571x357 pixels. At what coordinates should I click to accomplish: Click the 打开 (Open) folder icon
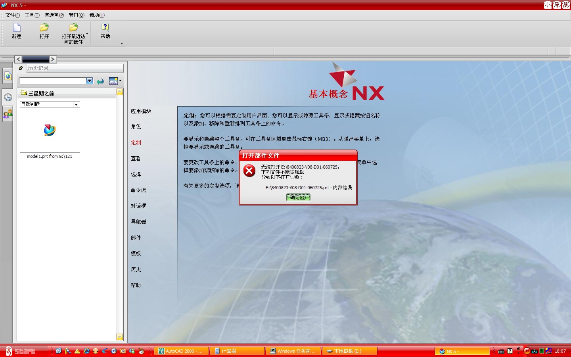(44, 27)
